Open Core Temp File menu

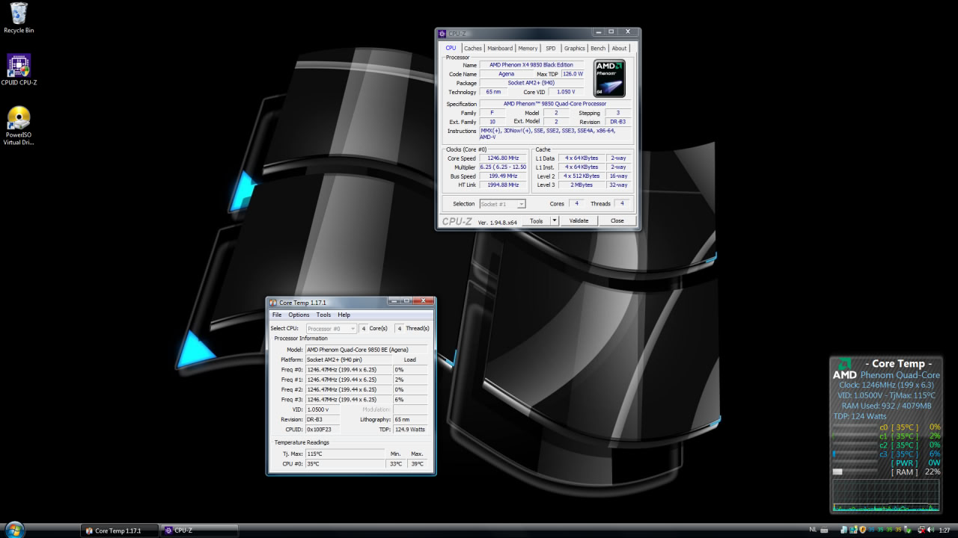[277, 315]
